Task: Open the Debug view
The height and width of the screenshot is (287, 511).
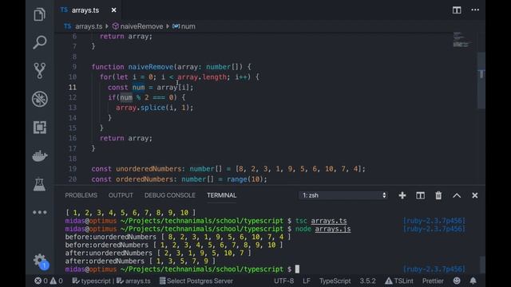Action: pos(40,99)
